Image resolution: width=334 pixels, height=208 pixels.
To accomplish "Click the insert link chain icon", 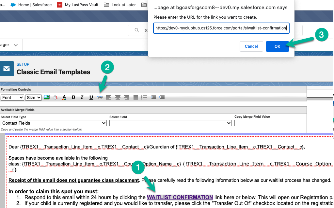I will pyautogui.click(x=100, y=97).
